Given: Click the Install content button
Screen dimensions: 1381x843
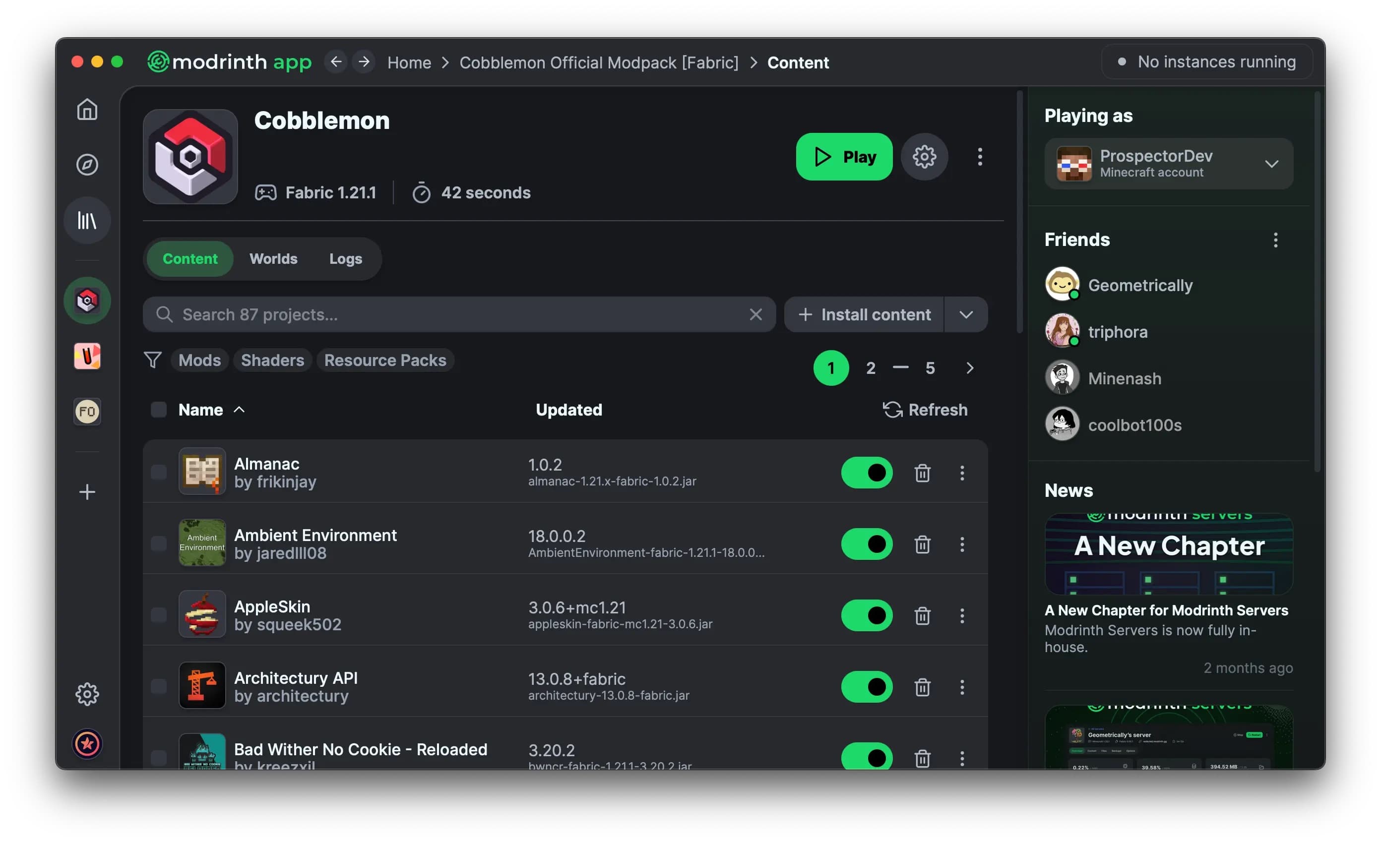Looking at the screenshot, I should click(x=865, y=315).
